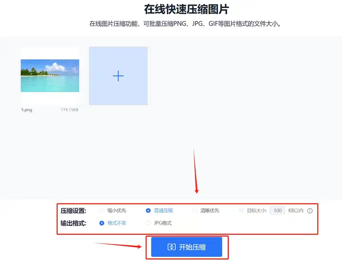Screen dimensions: 342x260
Task: Select the 缩小优先 radio option
Action: (102, 211)
